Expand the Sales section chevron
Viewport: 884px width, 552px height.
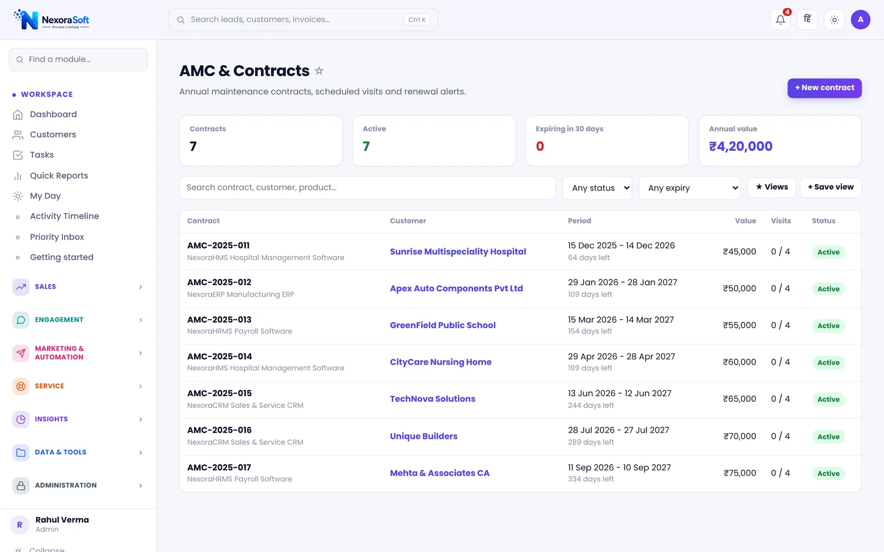(140, 286)
